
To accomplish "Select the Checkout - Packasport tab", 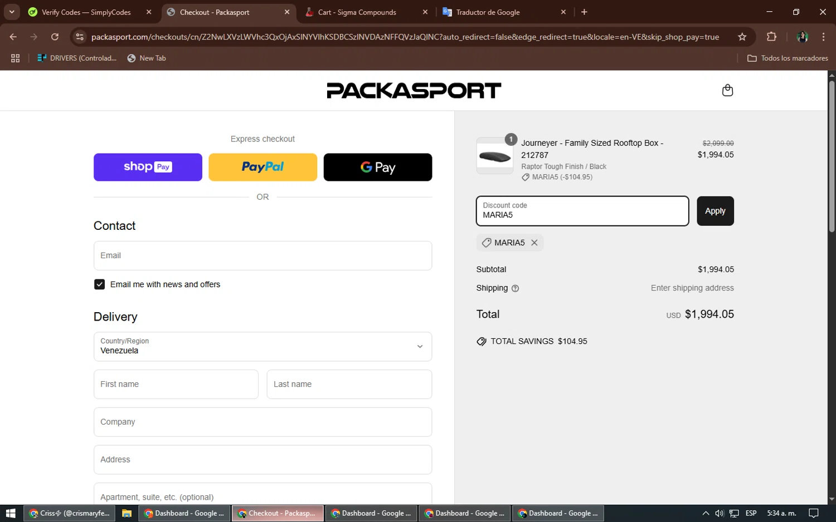I will click(215, 12).
